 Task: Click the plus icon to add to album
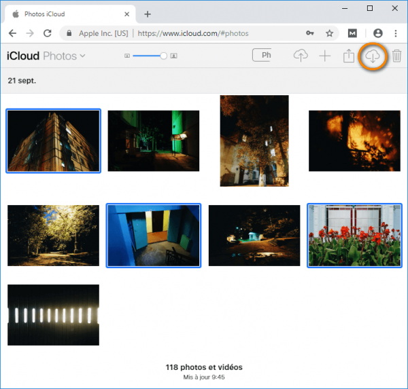(x=325, y=56)
